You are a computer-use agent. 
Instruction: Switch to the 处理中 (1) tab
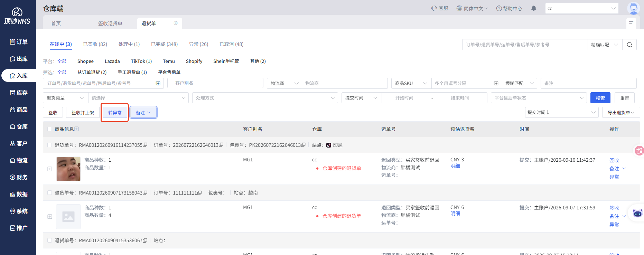[x=129, y=44]
